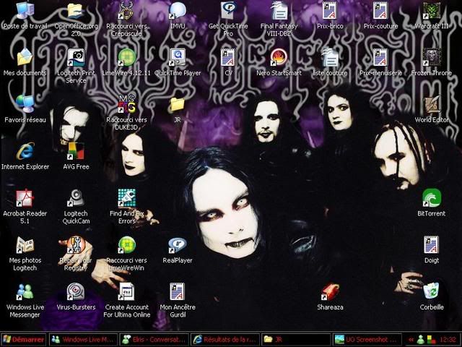462x347 pixels.
Task: Open Poste de travail desktop icon
Action: 25,11
